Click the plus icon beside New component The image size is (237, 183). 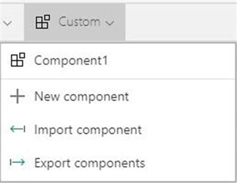17,96
